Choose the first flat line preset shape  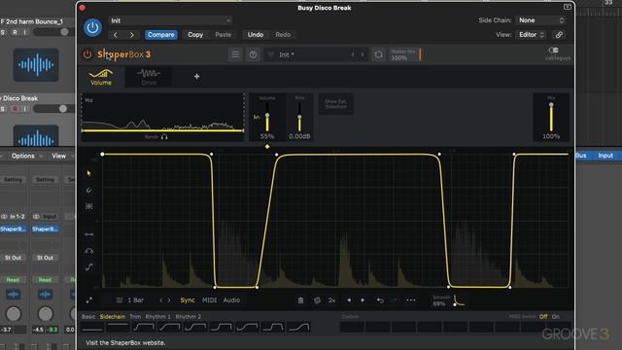click(92, 328)
